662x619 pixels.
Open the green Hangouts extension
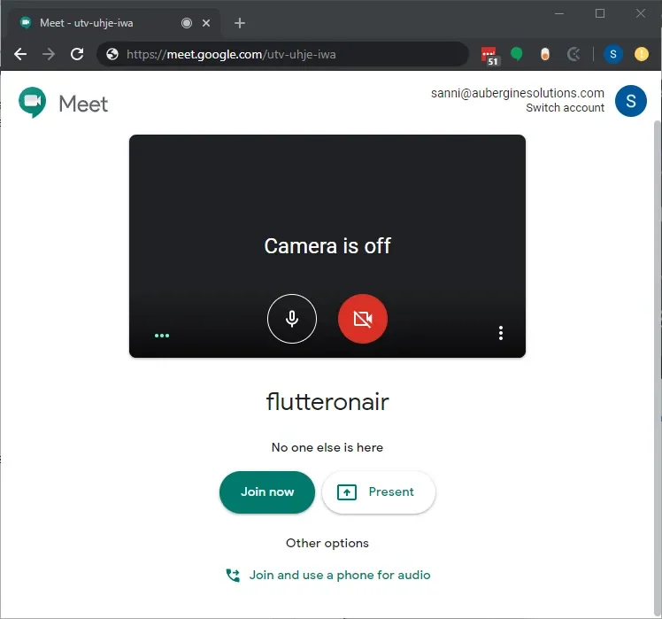pyautogui.click(x=516, y=54)
